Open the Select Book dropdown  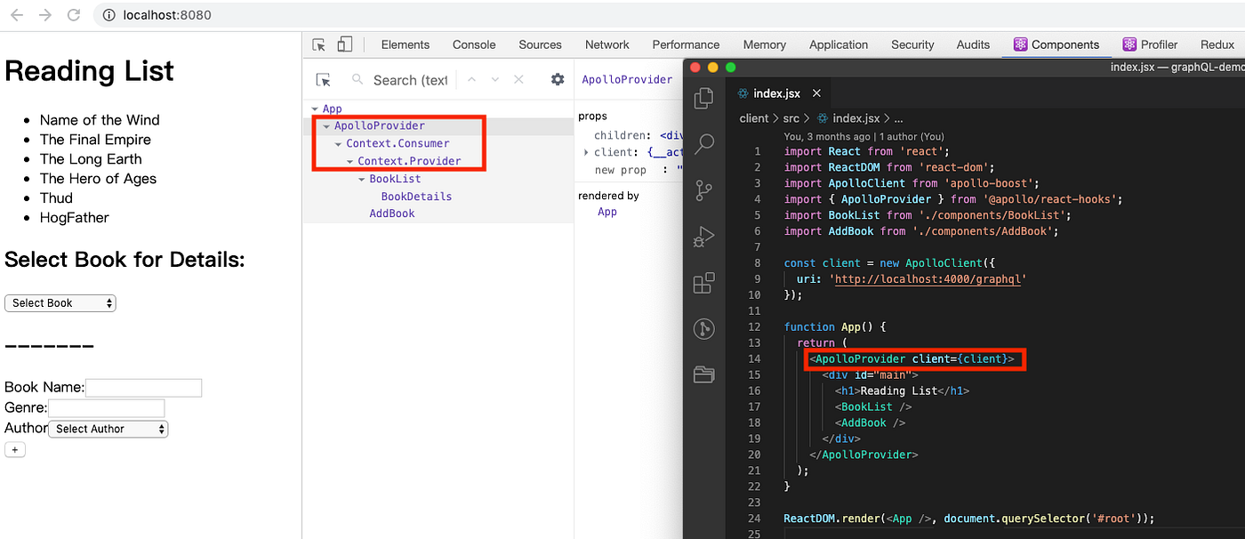tap(60, 303)
